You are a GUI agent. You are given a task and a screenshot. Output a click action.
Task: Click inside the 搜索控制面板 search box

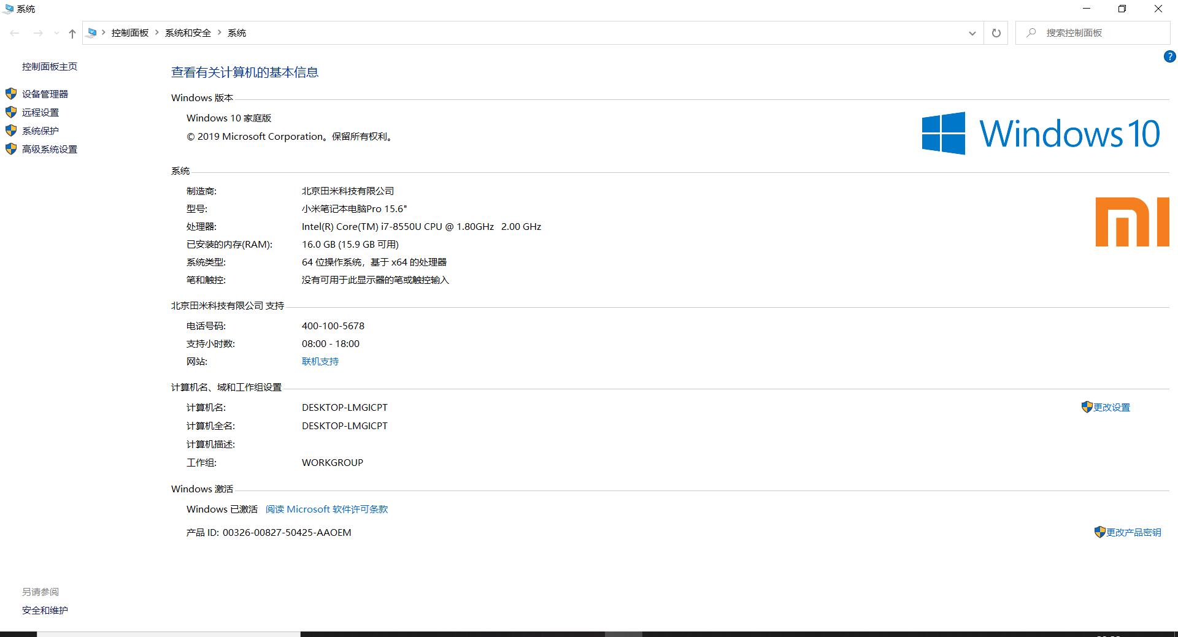(x=1092, y=32)
